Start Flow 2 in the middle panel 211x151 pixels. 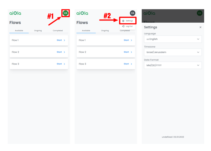(x=126, y=52)
